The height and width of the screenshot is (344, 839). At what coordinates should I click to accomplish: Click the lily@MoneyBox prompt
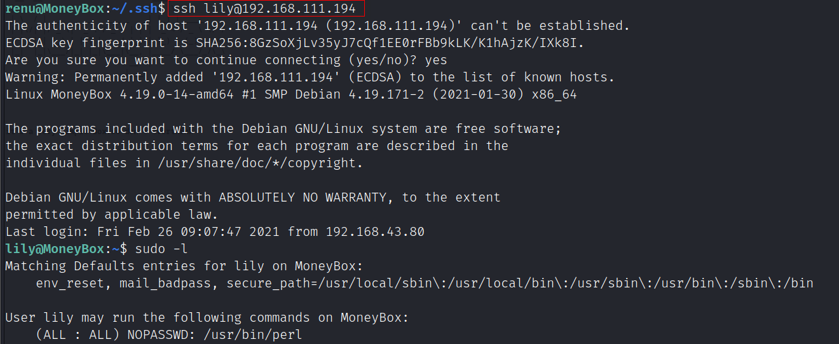click(x=54, y=249)
